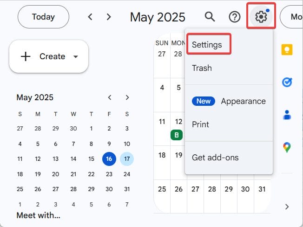Viewport: 303px width, 227px height.
Task: Open the help question mark icon
Action: pyautogui.click(x=235, y=17)
